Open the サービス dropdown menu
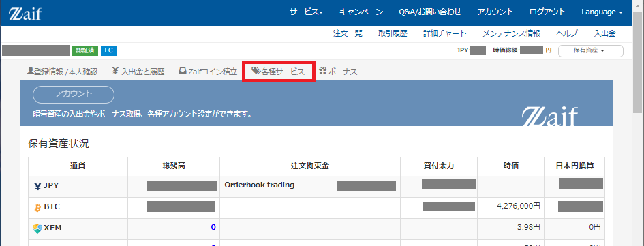Image resolution: width=644 pixels, height=246 pixels. pos(306,12)
